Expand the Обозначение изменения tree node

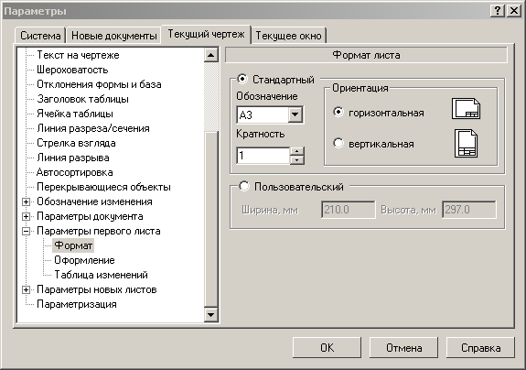point(26,201)
